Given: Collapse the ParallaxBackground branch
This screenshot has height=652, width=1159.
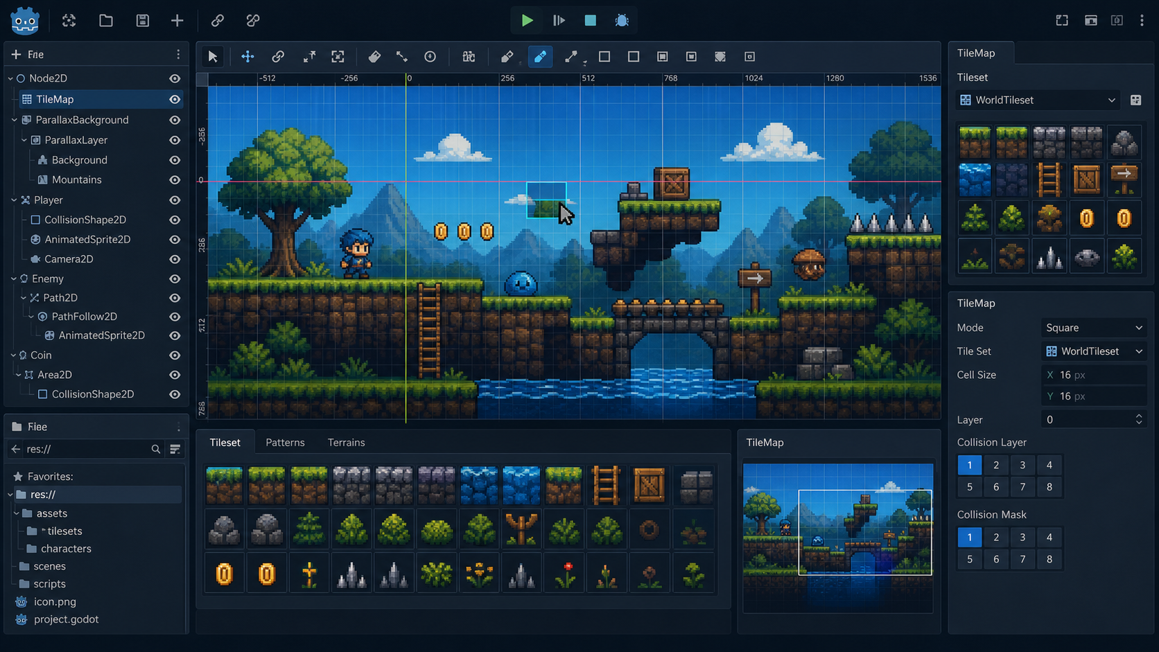Looking at the screenshot, I should pyautogui.click(x=14, y=120).
